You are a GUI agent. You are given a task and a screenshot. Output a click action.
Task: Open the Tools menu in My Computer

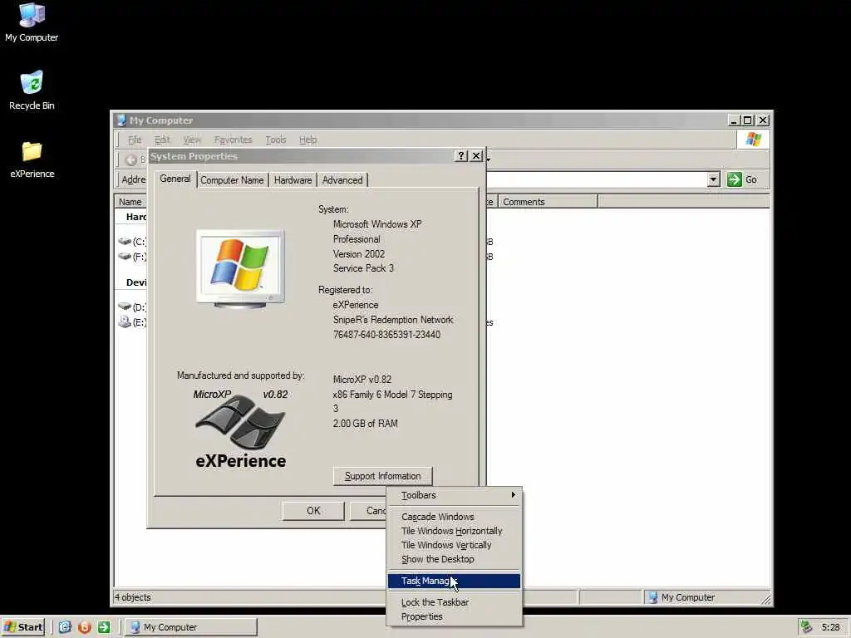pos(276,140)
